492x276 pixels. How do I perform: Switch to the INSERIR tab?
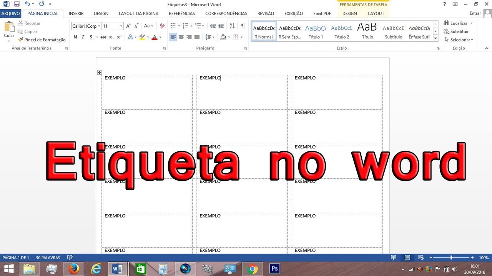[76, 13]
